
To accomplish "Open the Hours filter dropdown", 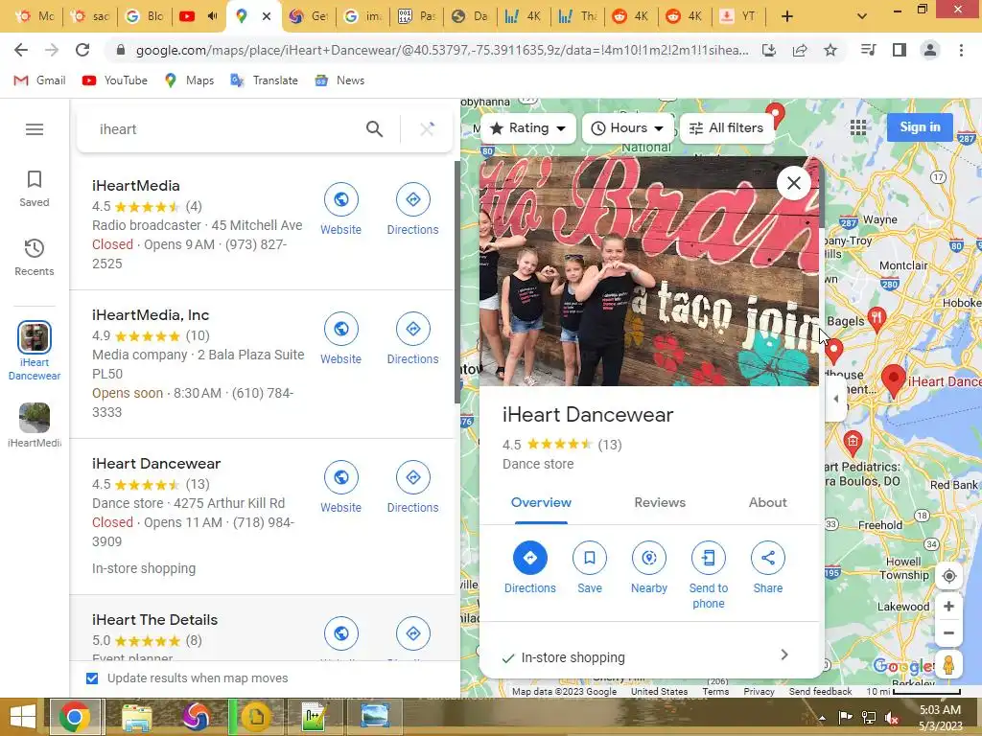I will coord(627,127).
